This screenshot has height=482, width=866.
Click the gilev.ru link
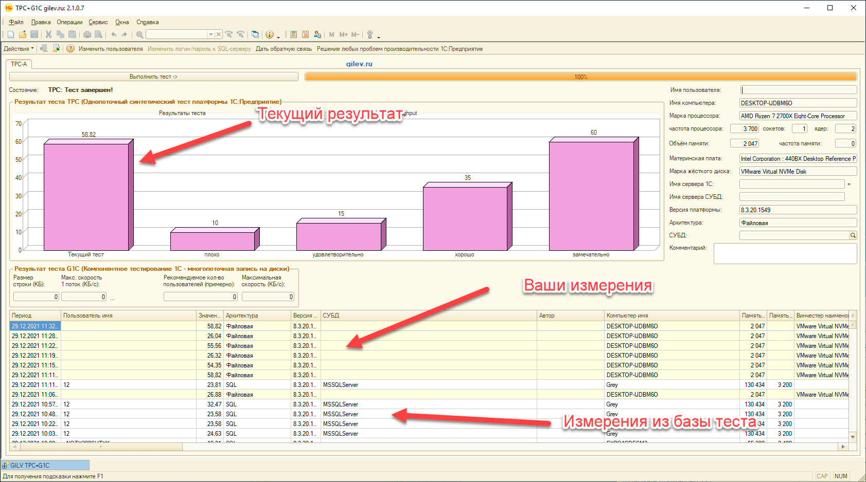coord(359,64)
